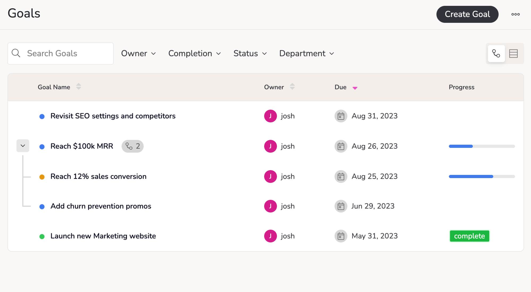This screenshot has height=292, width=531.
Task: Open the Completion filter dropdown
Action: point(195,54)
